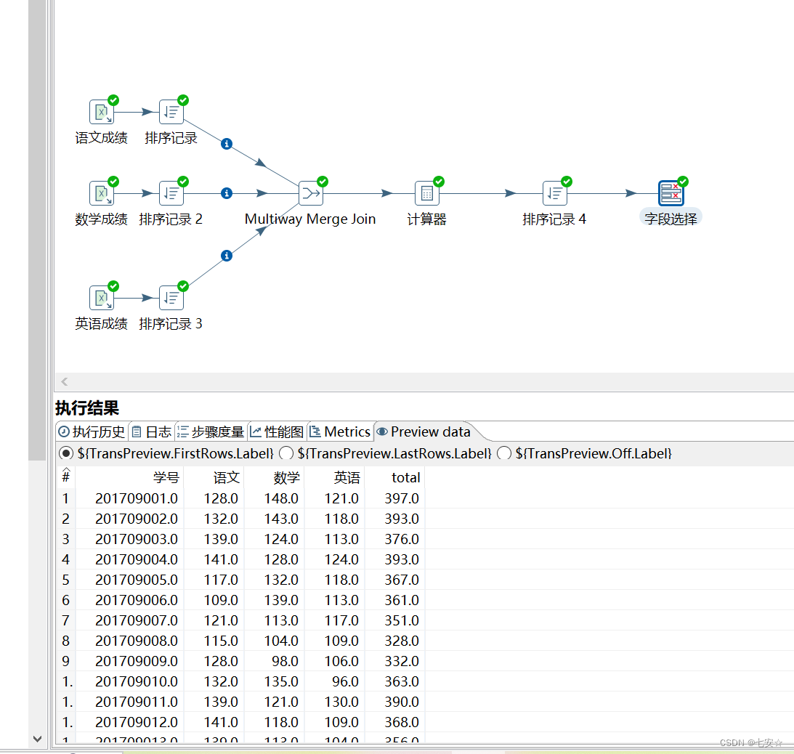This screenshot has height=754, width=794.
Task: Choose the ${TransPreview.LastRows.Label} option
Action: (x=285, y=453)
